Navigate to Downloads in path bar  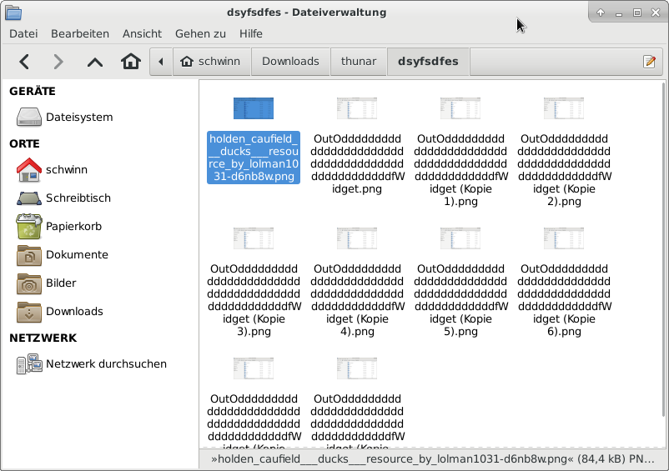(x=290, y=62)
